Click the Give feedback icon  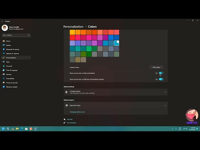pos(65,122)
